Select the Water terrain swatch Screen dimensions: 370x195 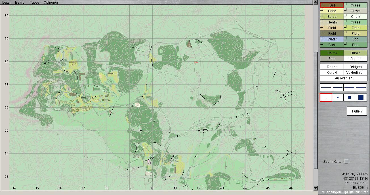pos(332,39)
